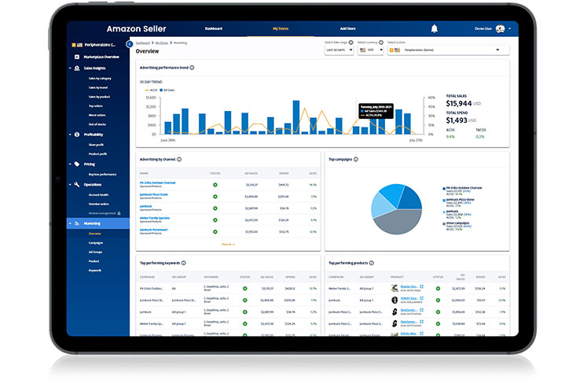Click the Marketing feed icon

(77, 223)
